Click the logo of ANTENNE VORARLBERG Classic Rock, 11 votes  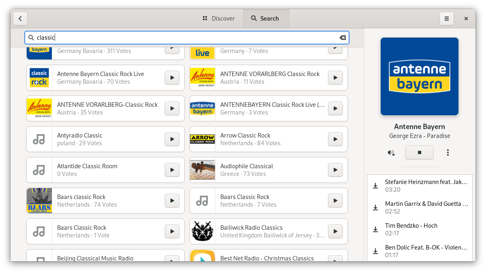(202, 78)
